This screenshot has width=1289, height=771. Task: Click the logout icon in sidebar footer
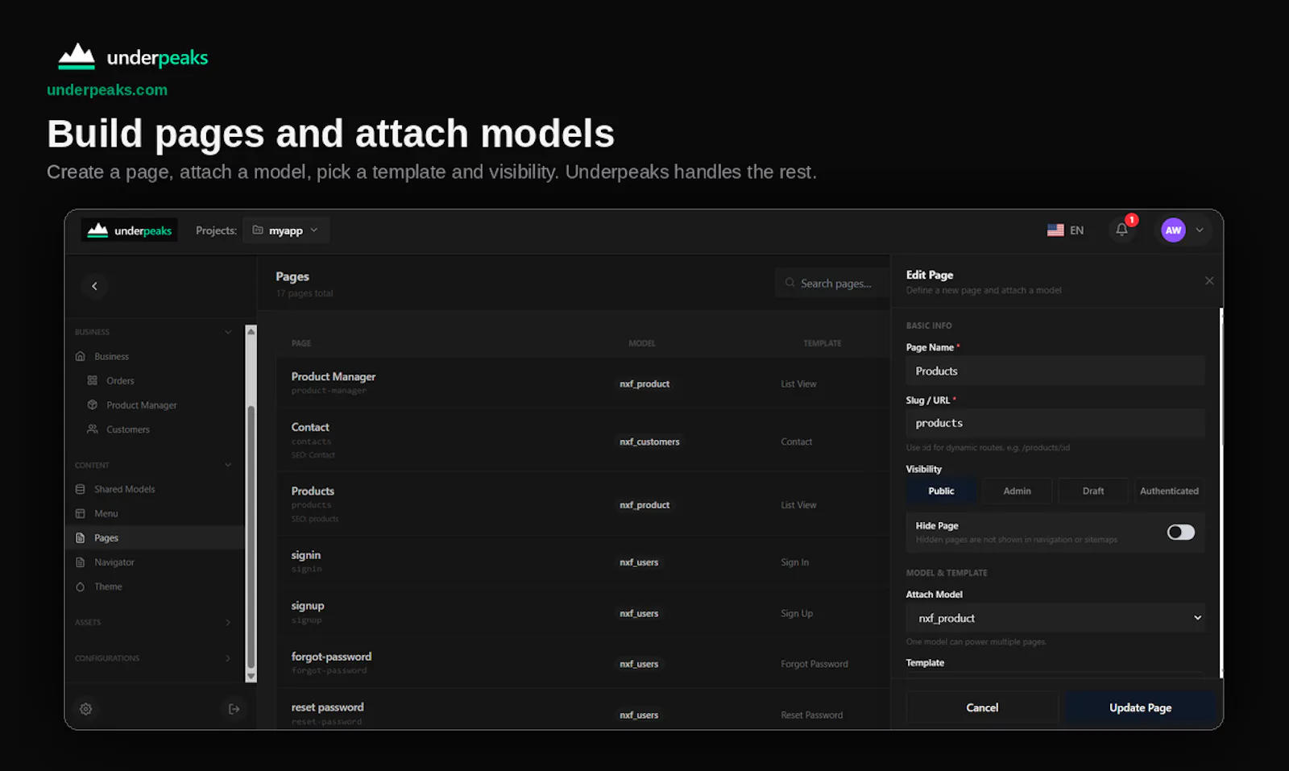234,709
